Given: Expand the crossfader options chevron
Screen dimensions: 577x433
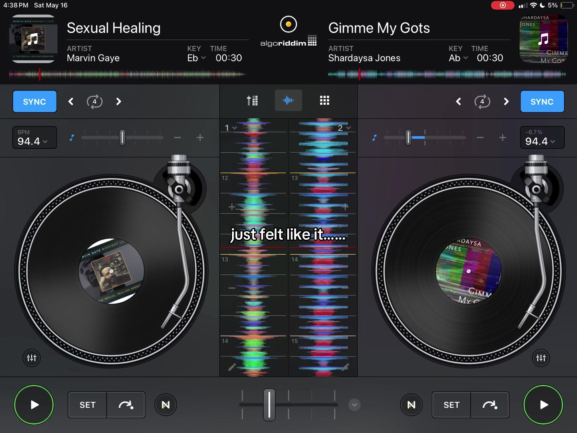Looking at the screenshot, I should tap(354, 405).
